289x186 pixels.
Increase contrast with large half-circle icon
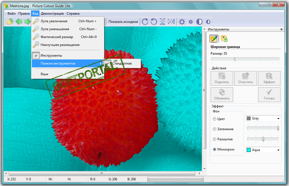click(x=199, y=22)
